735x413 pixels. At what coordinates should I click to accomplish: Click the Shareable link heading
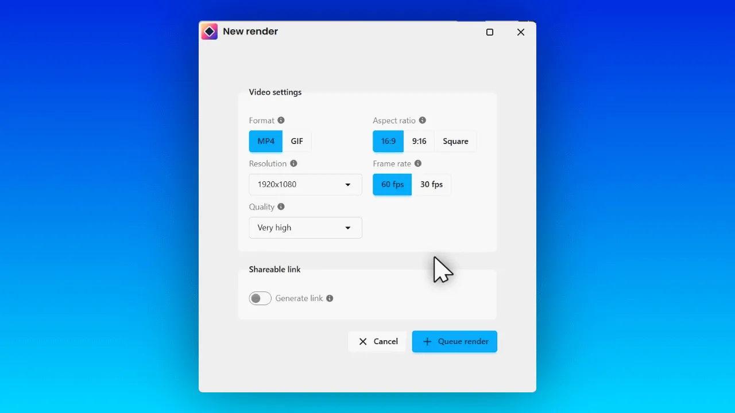274,270
